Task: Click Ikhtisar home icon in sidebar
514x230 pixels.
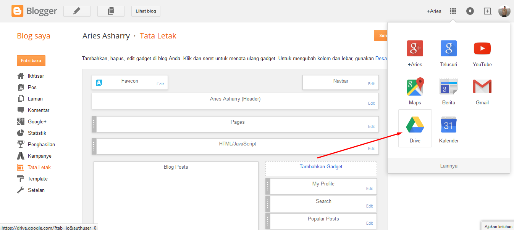Action: tap(21, 76)
